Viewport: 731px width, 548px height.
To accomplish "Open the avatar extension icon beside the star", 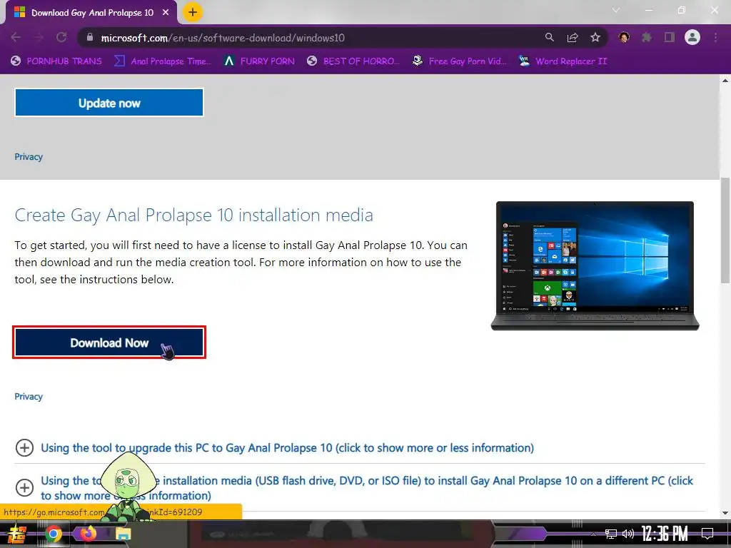I will tap(624, 37).
